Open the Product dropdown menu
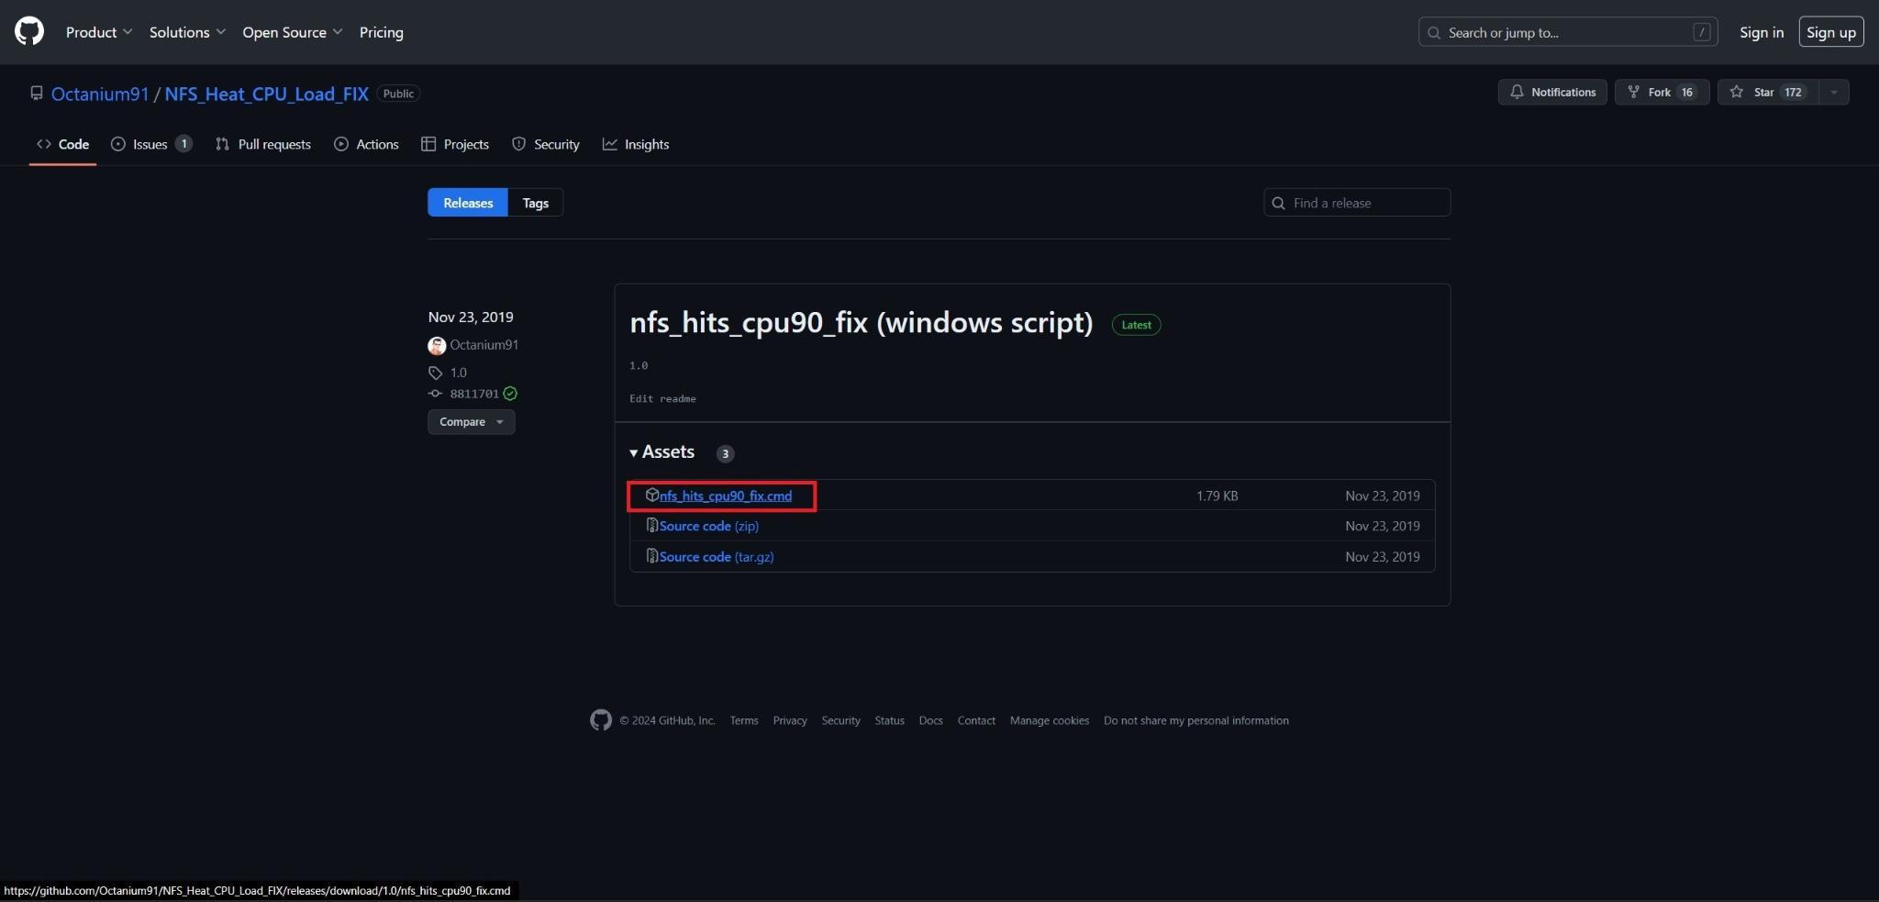 99,32
